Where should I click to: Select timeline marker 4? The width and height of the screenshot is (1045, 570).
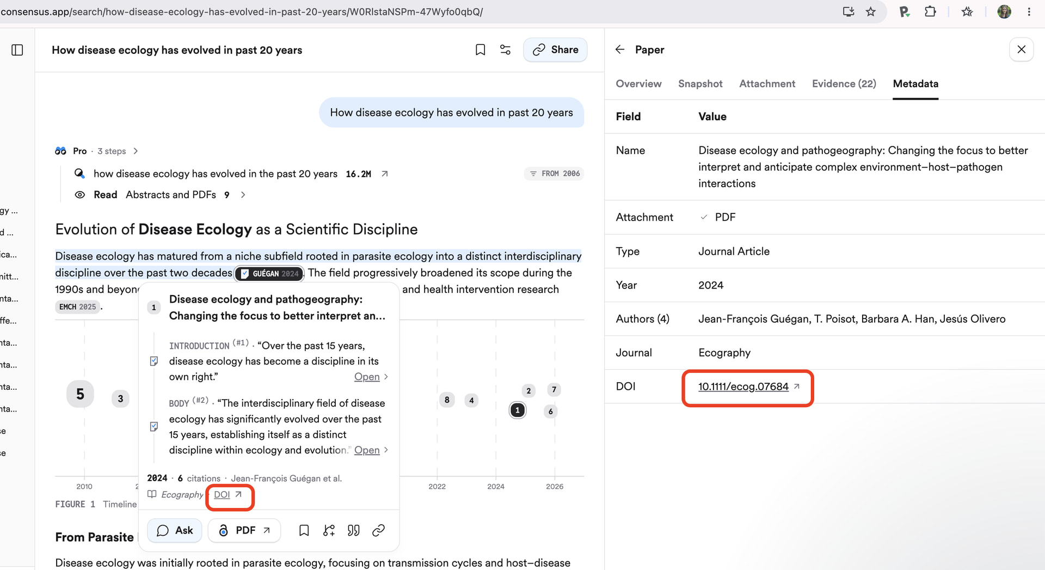471,401
